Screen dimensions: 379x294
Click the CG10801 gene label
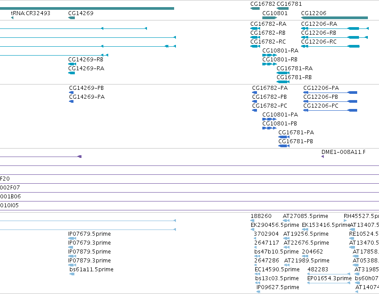click(275, 13)
